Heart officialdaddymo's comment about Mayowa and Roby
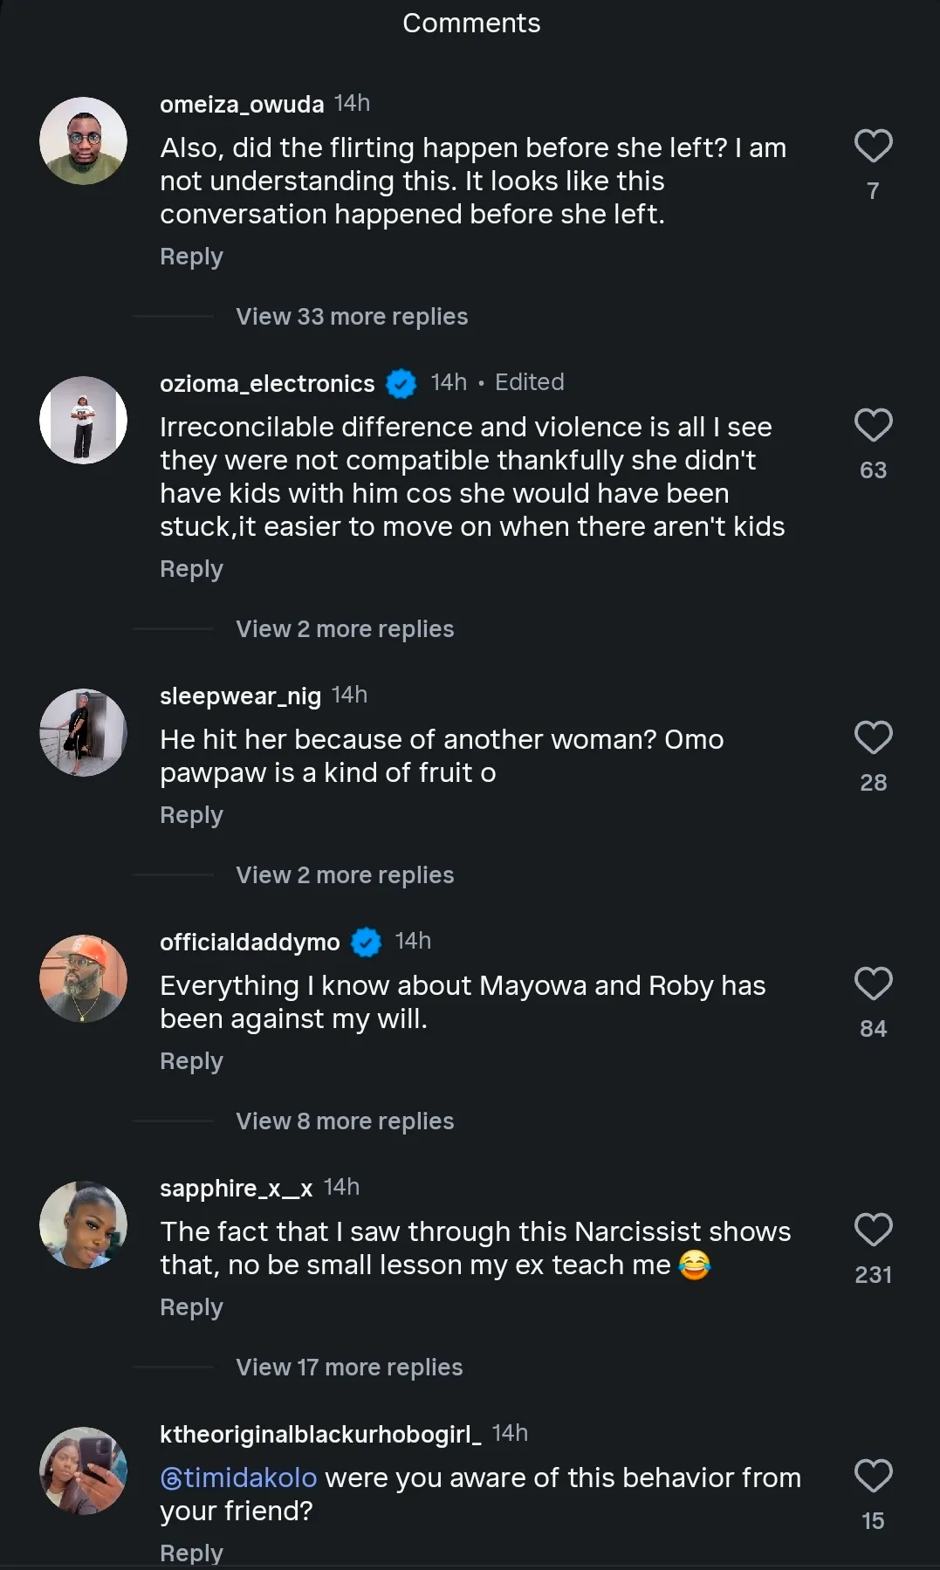This screenshot has height=1570, width=940. (x=873, y=984)
